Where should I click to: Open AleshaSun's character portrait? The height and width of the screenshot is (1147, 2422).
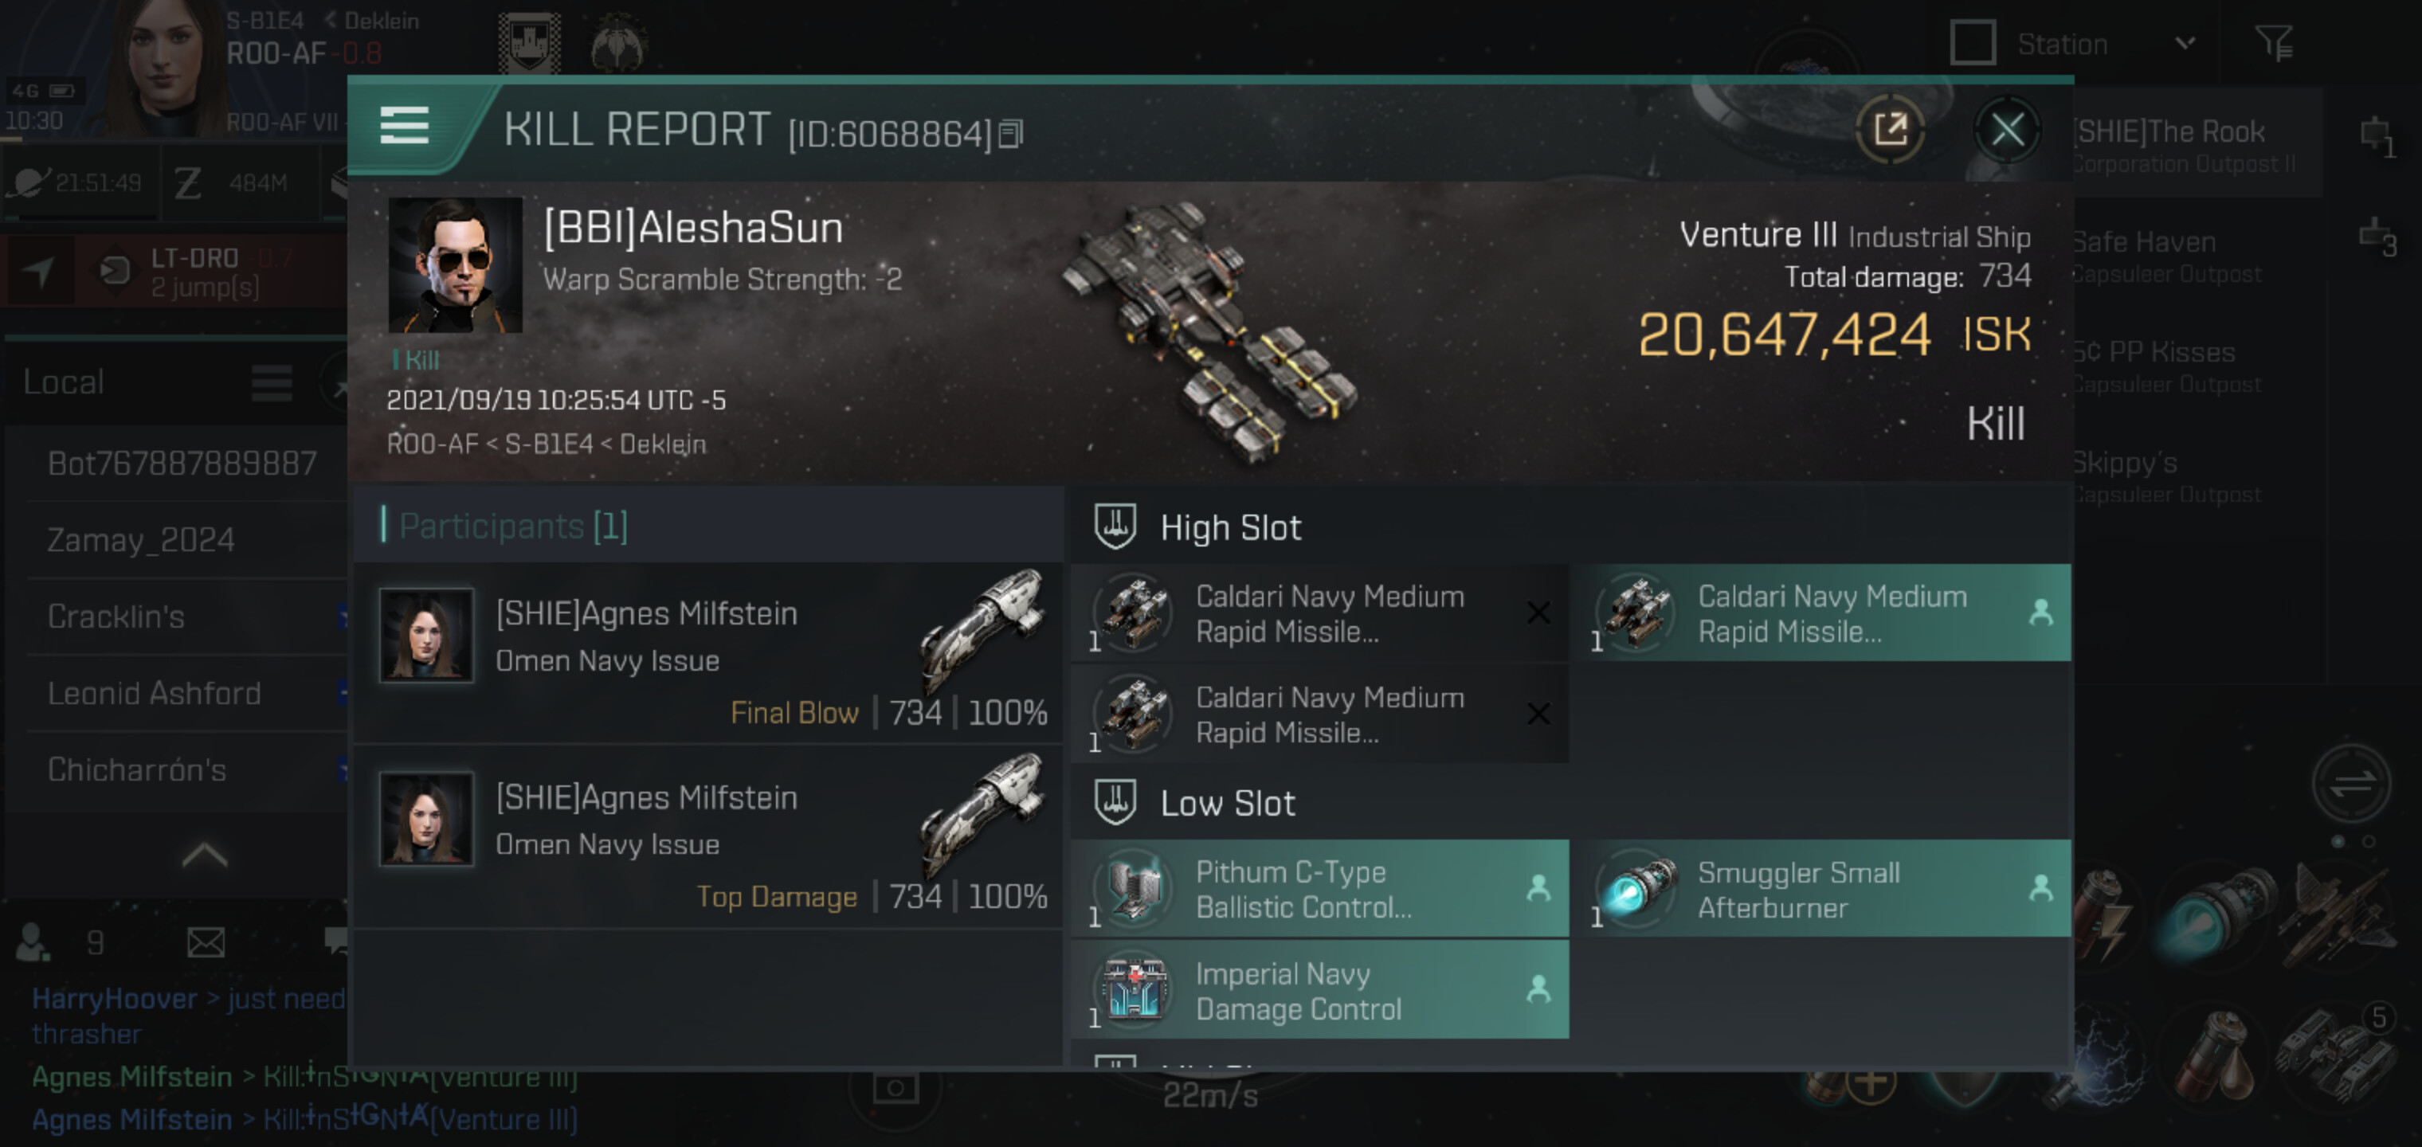tap(455, 265)
